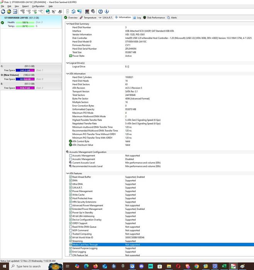Screen dimensions: 254x270
Task: Click green check icon beside ATA Checksum Value
Action: pos(71,145)
